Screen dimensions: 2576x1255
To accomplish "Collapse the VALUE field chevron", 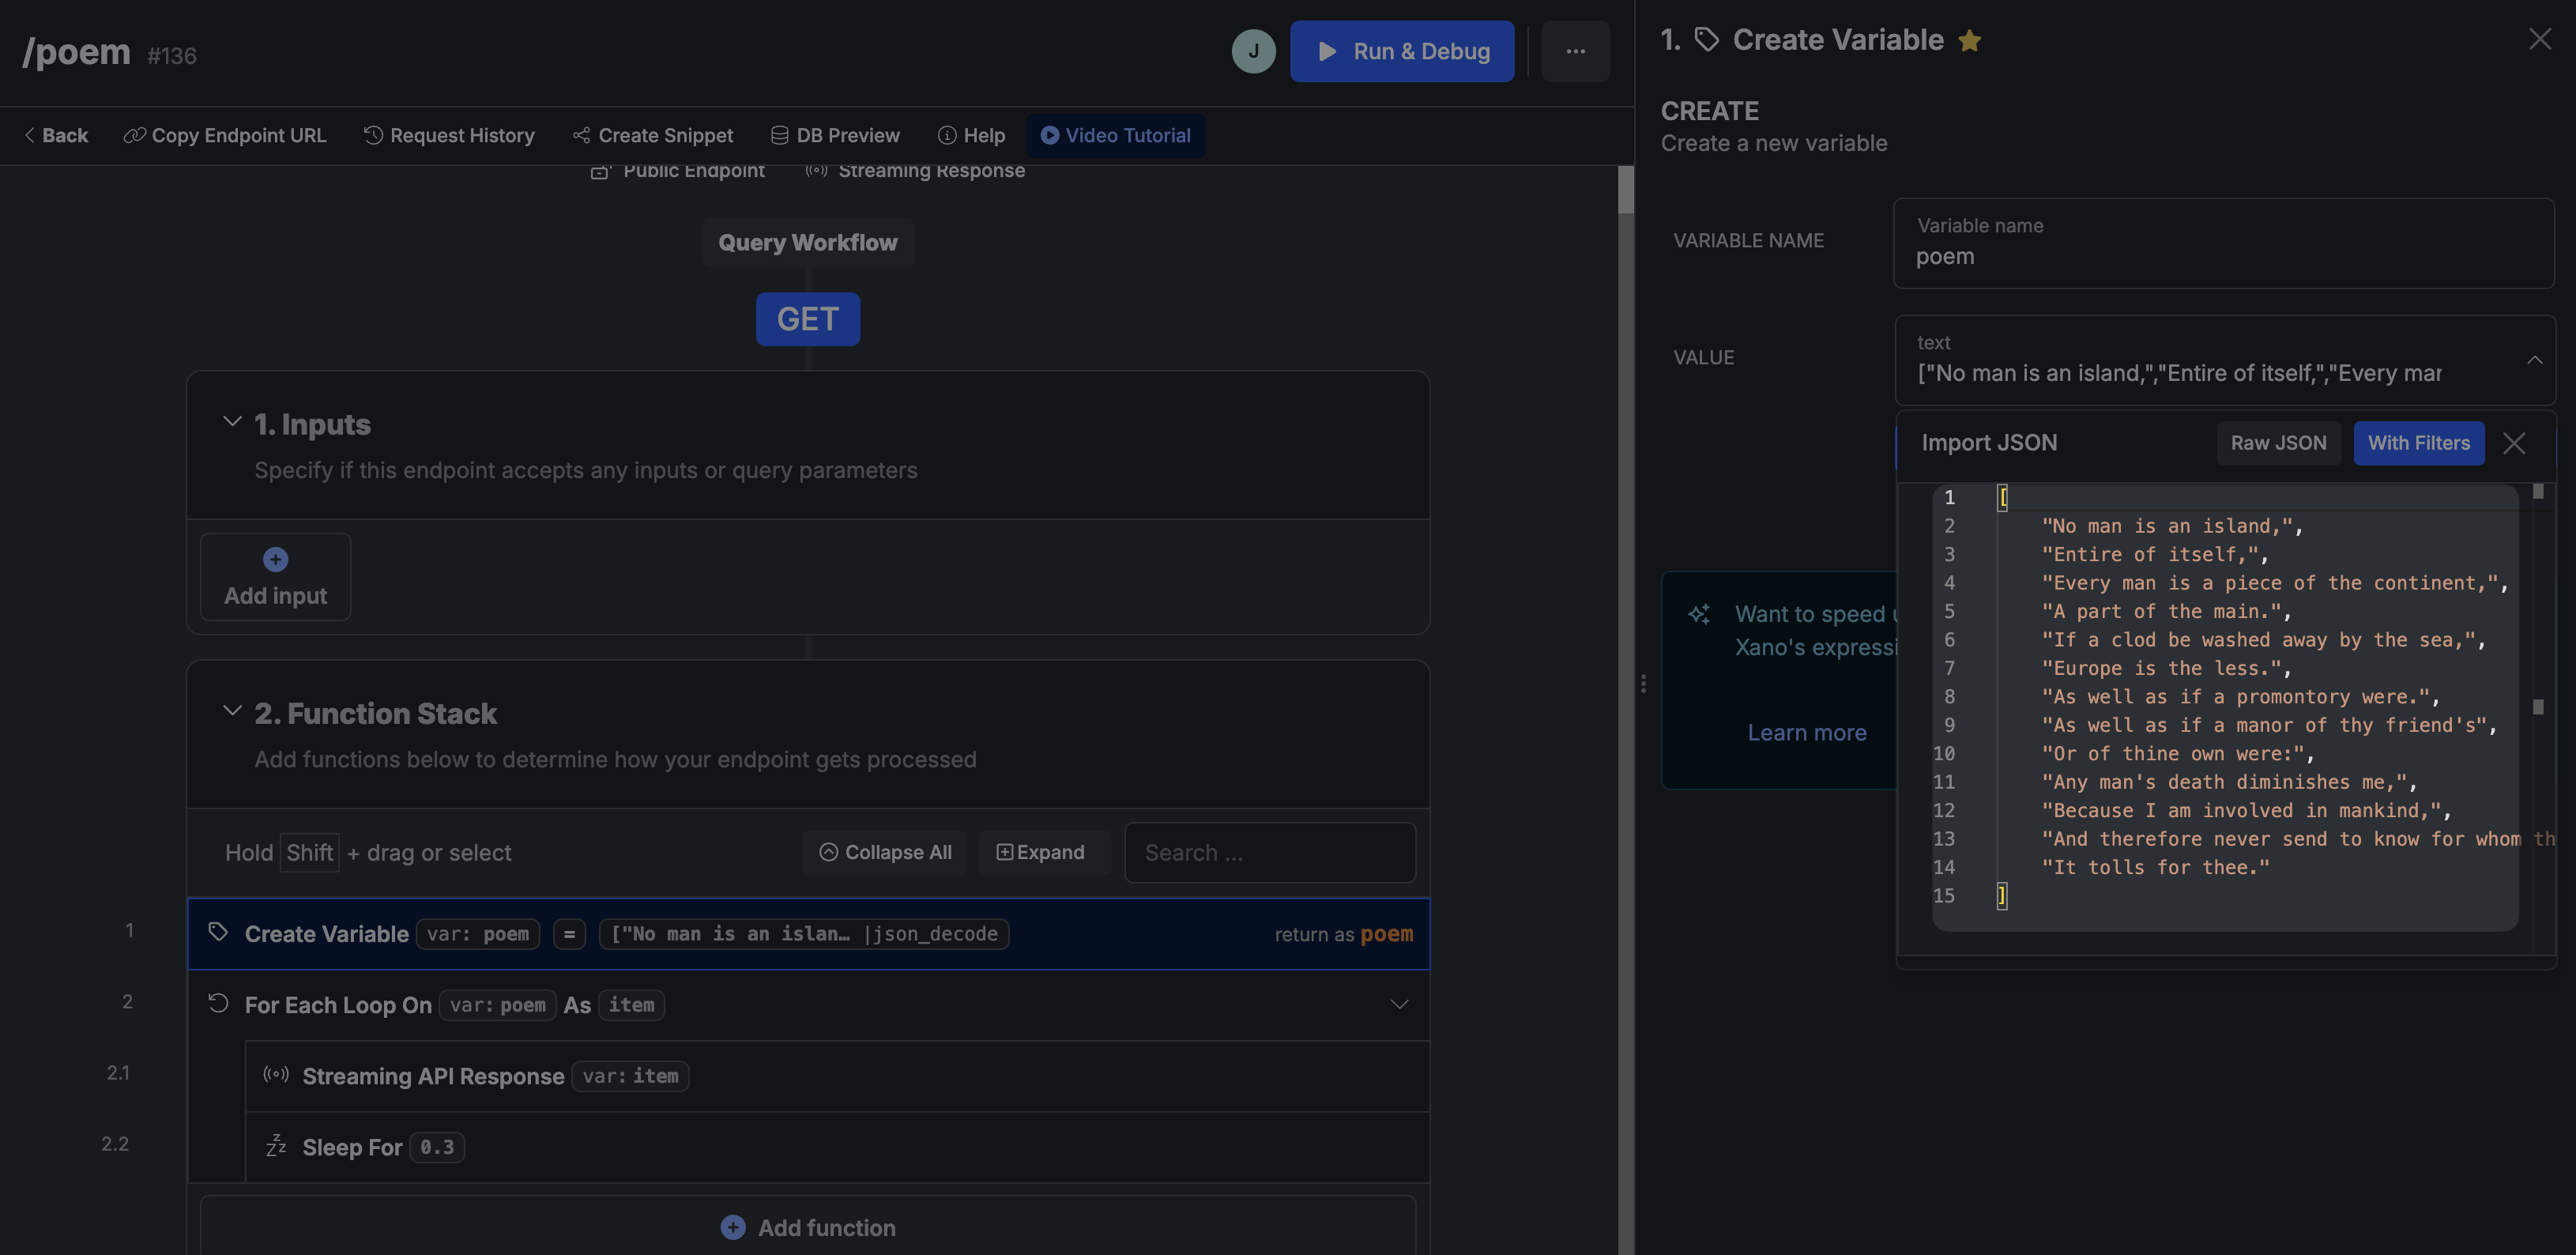I will pyautogui.click(x=2534, y=360).
